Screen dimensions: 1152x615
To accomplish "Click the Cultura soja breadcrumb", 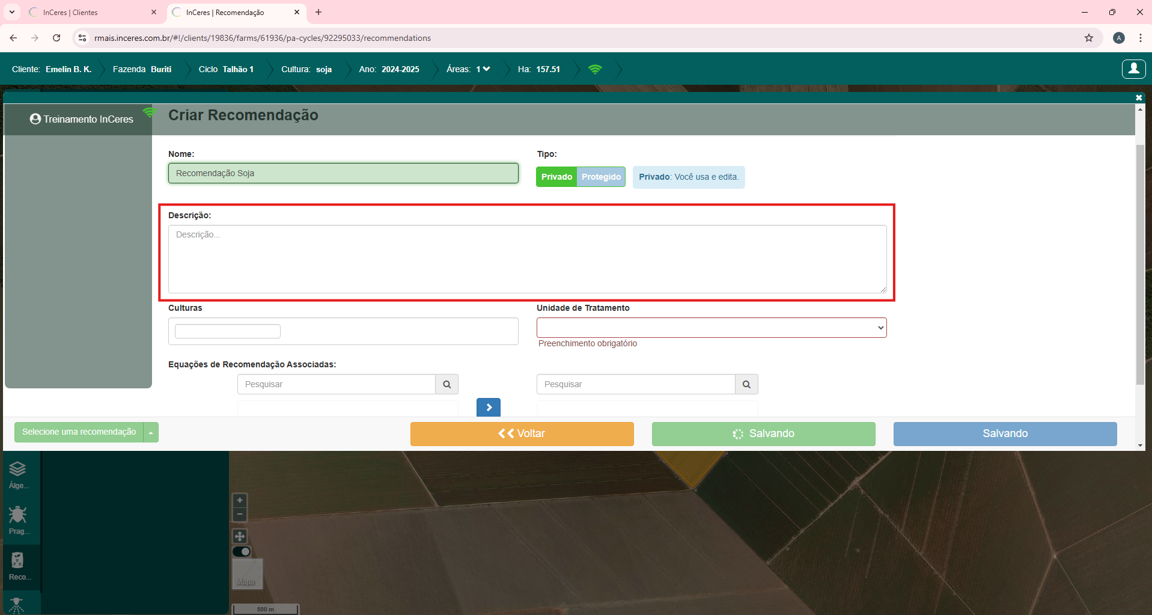I will coord(306,69).
